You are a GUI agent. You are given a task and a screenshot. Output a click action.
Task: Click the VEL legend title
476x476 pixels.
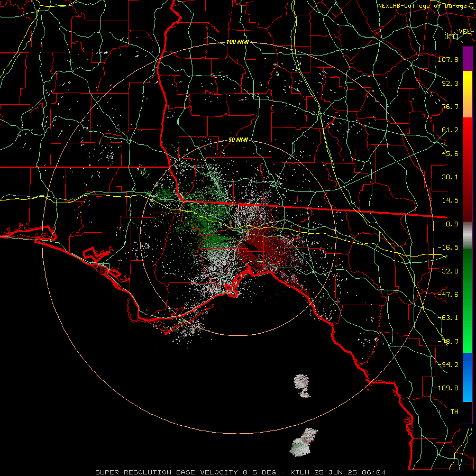pos(464,32)
